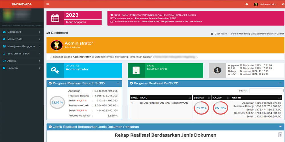
Task: Click the key icon in Otoritas box
Action: point(55,70)
